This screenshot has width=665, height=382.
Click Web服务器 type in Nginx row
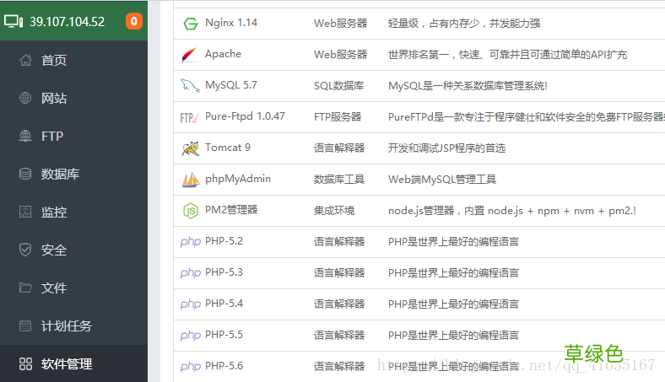click(x=341, y=24)
